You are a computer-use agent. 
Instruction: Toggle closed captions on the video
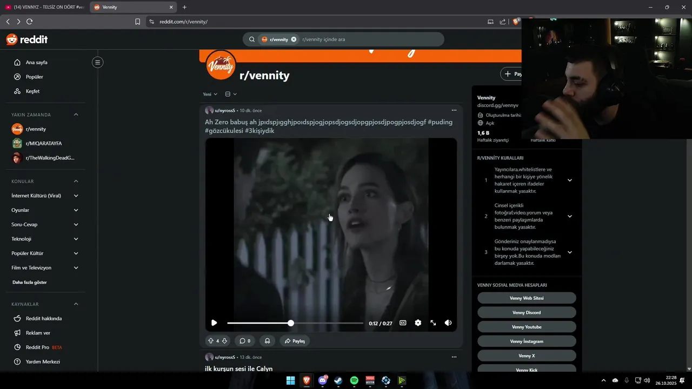(403, 323)
